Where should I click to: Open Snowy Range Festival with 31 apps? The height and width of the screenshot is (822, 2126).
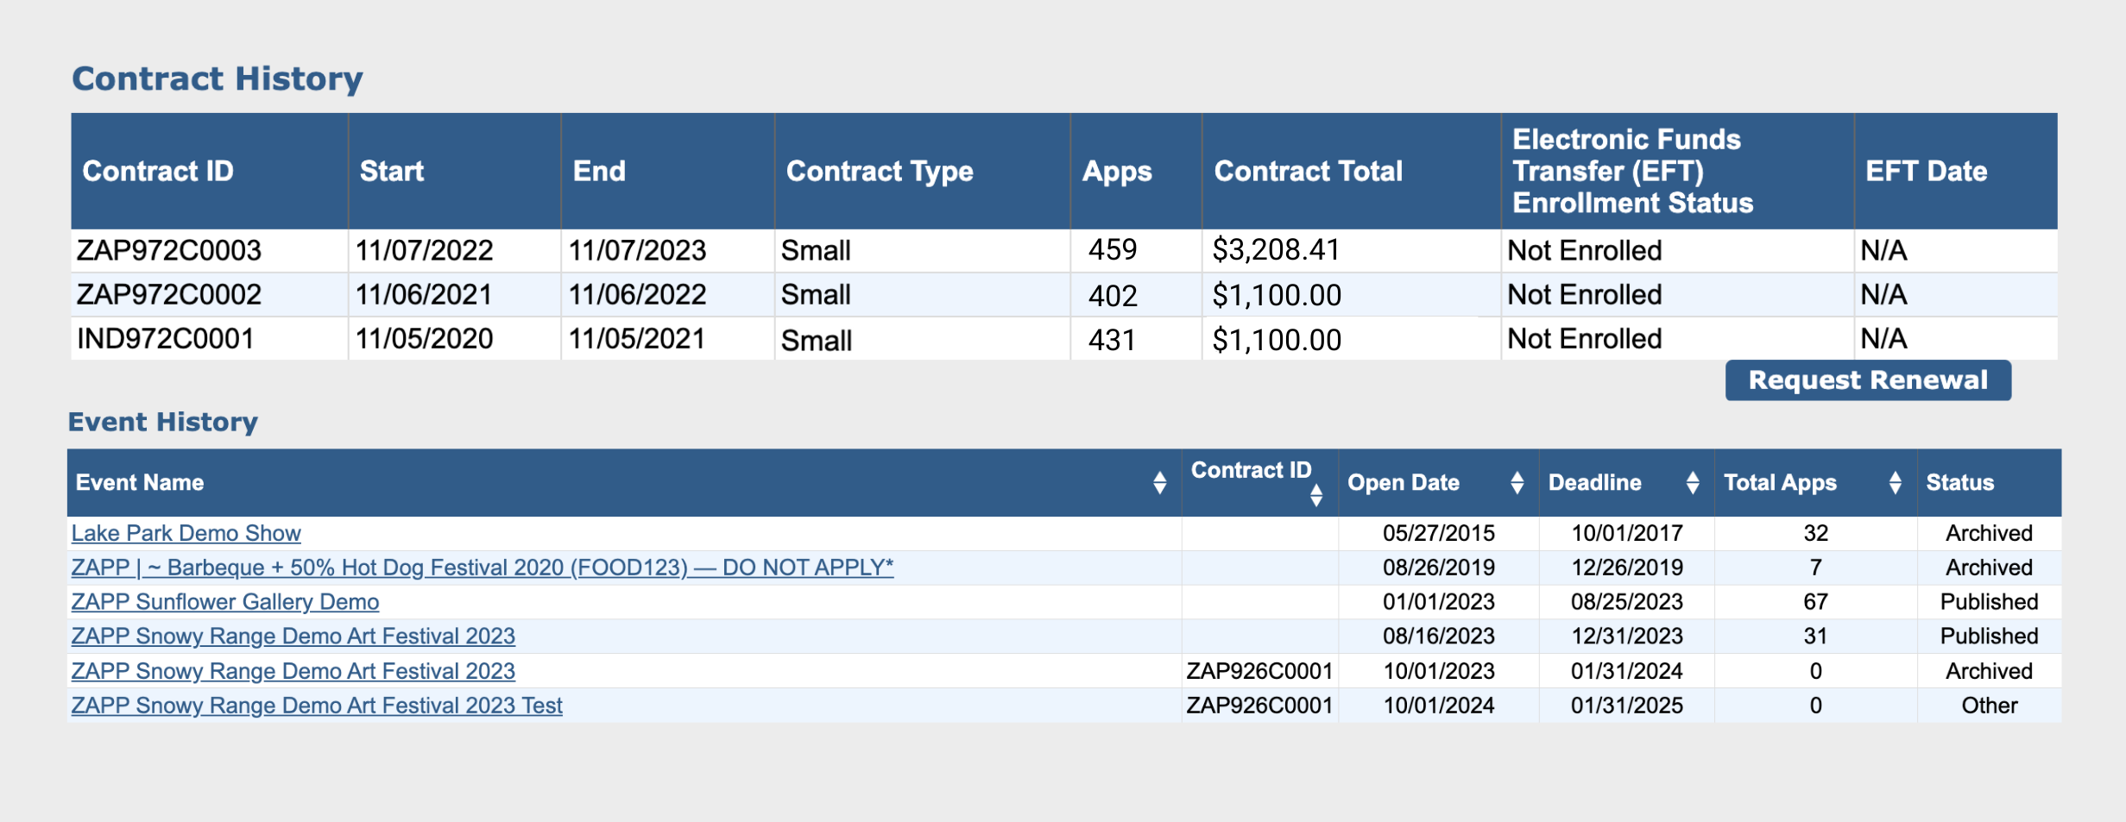[x=293, y=637]
